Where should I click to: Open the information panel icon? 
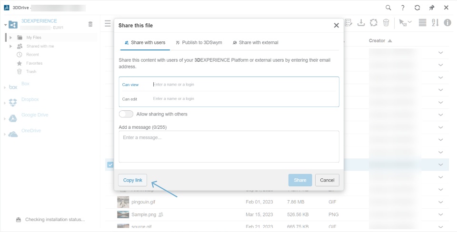447,23
